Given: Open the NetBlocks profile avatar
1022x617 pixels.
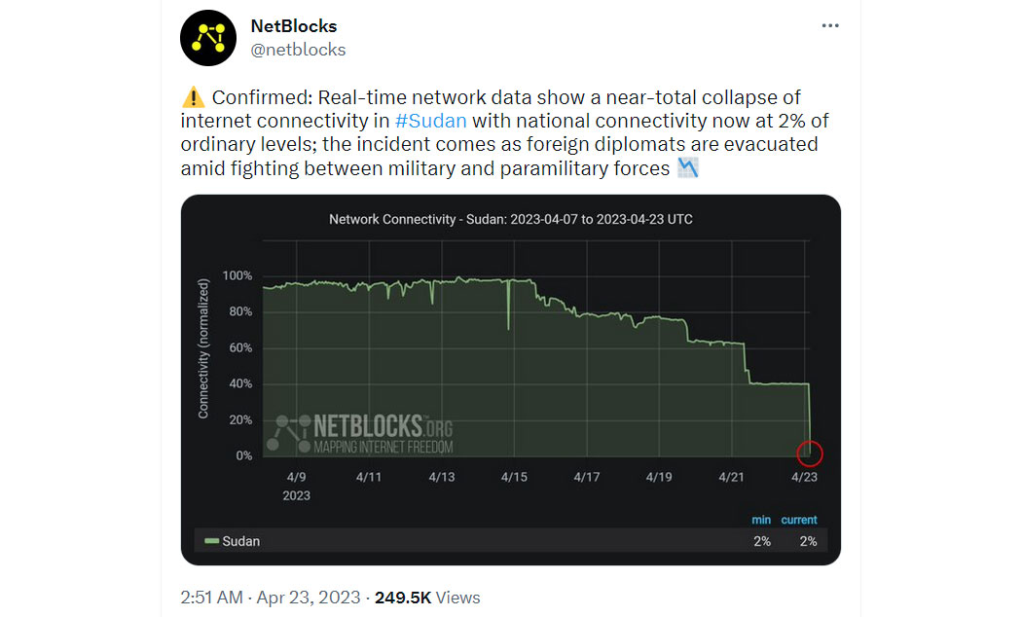Looking at the screenshot, I should coord(208,38).
